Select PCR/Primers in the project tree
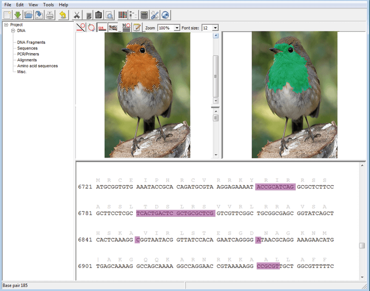The height and width of the screenshot is (291, 370). (28, 54)
